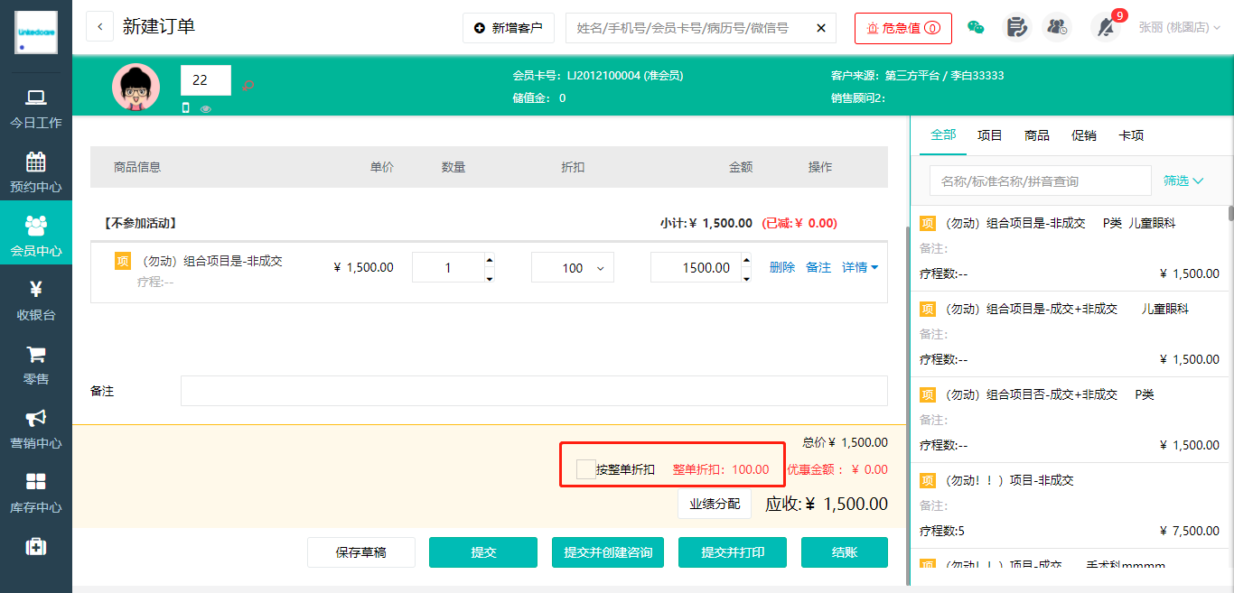Click 项 tag of 组合项目是-非成交 P类 item
1234x593 pixels.
(928, 223)
